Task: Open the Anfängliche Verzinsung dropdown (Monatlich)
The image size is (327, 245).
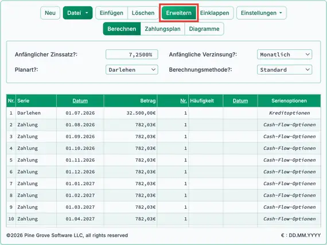Action: (x=285, y=55)
